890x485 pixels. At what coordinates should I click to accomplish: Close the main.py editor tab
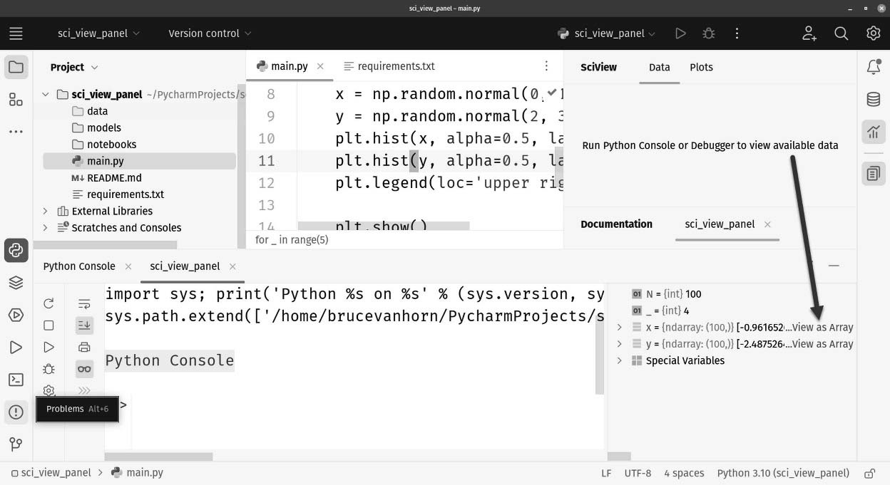pyautogui.click(x=320, y=66)
